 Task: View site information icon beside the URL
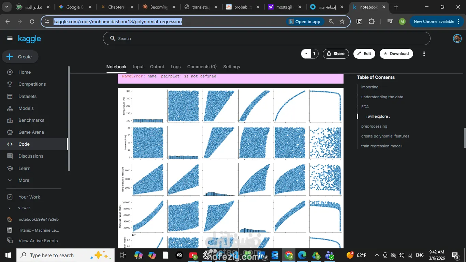pyautogui.click(x=47, y=21)
